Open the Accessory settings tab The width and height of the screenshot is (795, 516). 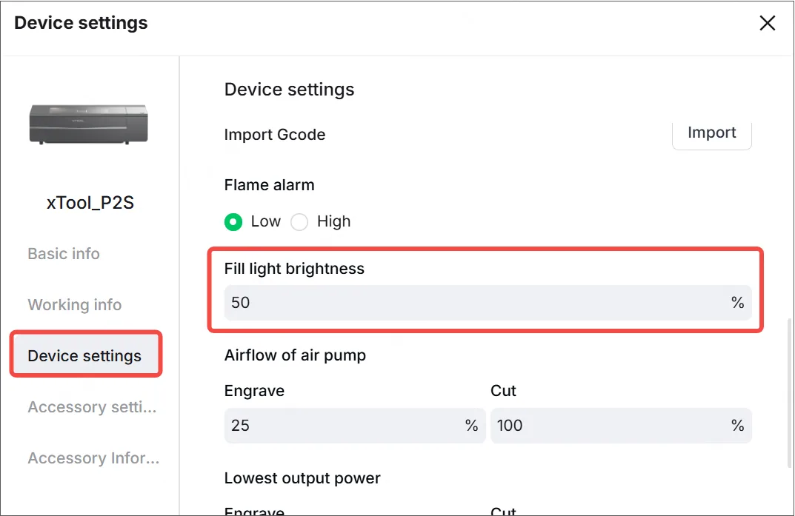(x=92, y=406)
